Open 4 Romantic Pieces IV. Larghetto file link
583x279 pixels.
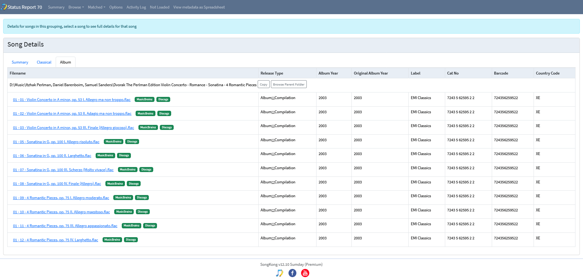click(x=56, y=240)
